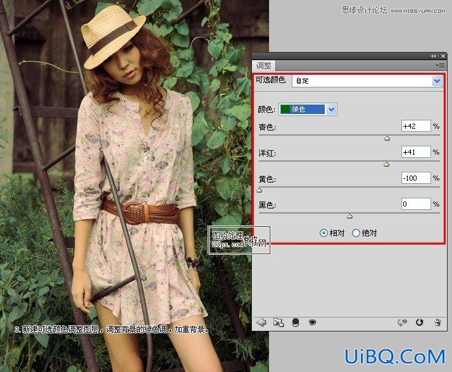This screenshot has width=452, height=372.
Task: Switch to the 调整 tab
Action: 264,65
